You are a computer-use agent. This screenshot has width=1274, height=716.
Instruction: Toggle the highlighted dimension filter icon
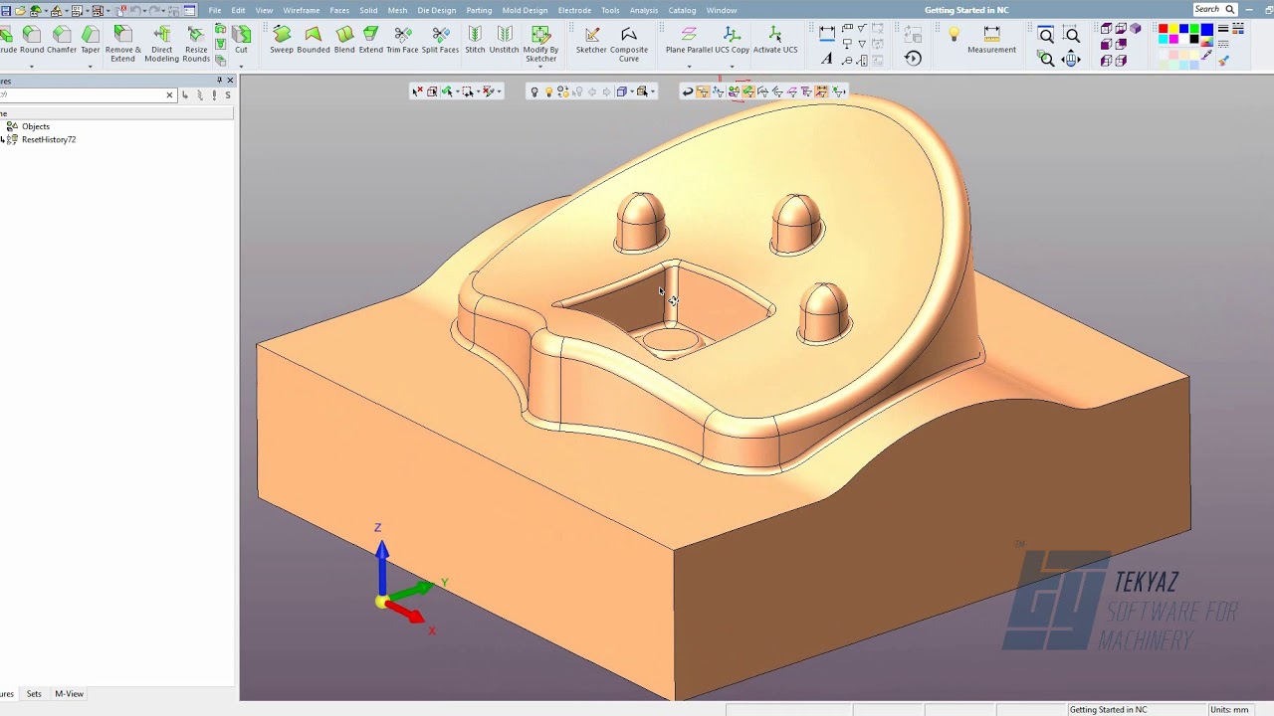821,91
